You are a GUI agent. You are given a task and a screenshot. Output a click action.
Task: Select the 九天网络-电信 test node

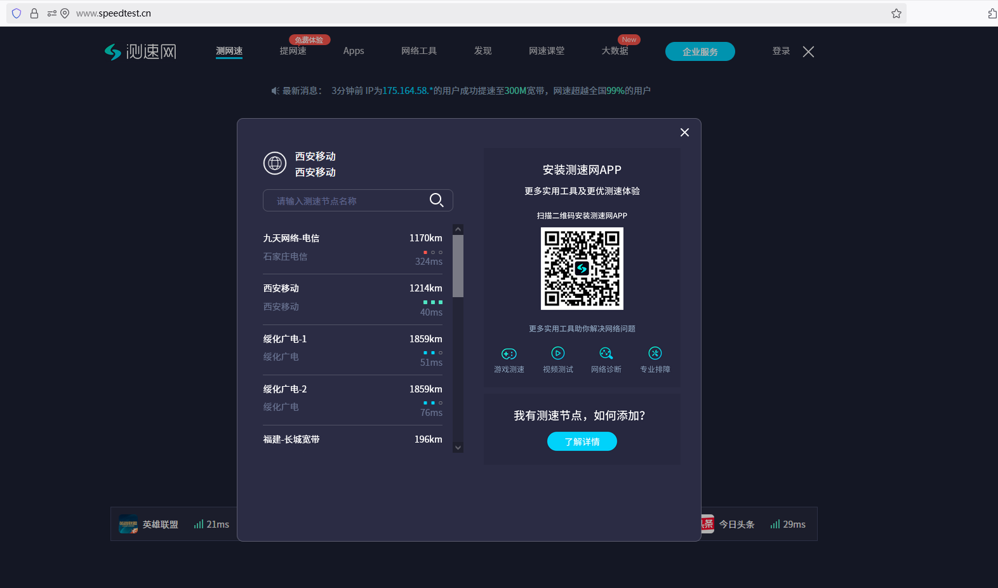tap(352, 248)
